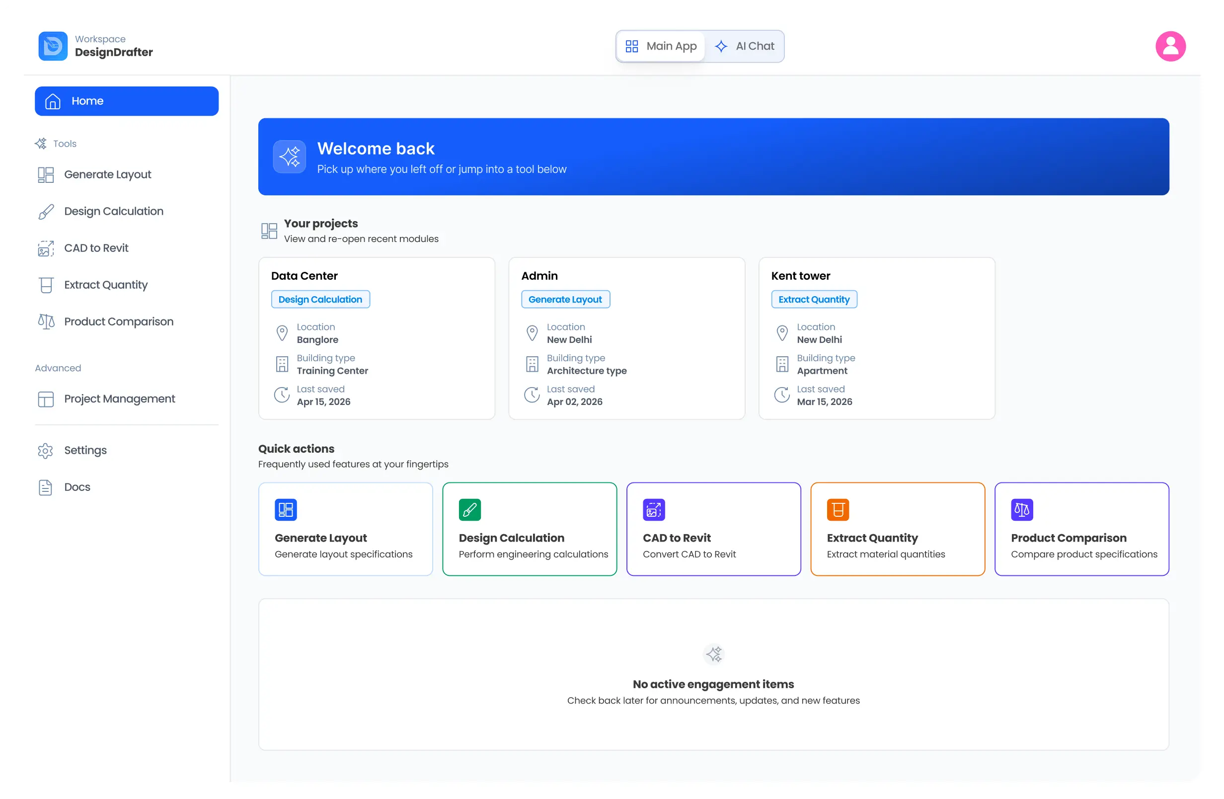Click the Banglore location text
Image resolution: width=1224 pixels, height=799 pixels.
317,340
